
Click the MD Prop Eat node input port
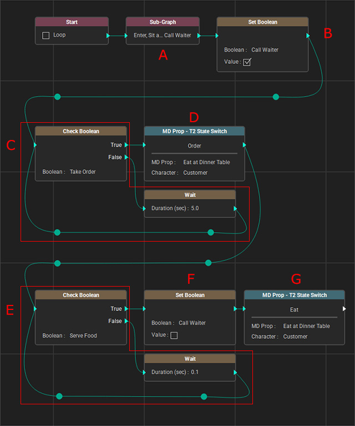(x=244, y=309)
